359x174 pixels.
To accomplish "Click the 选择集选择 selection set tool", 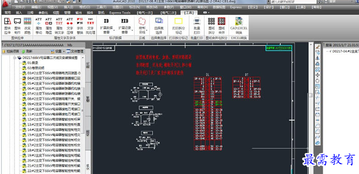I will click(159, 26).
